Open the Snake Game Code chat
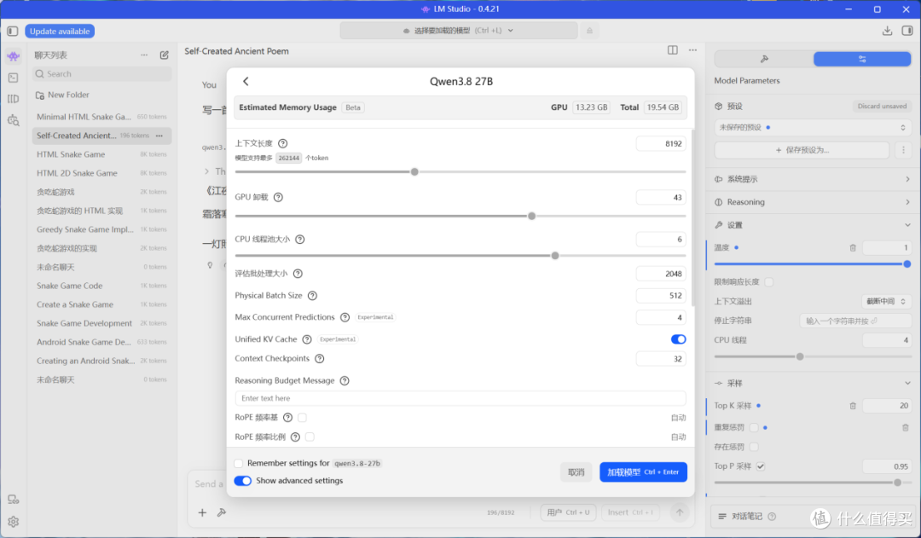 (101, 286)
